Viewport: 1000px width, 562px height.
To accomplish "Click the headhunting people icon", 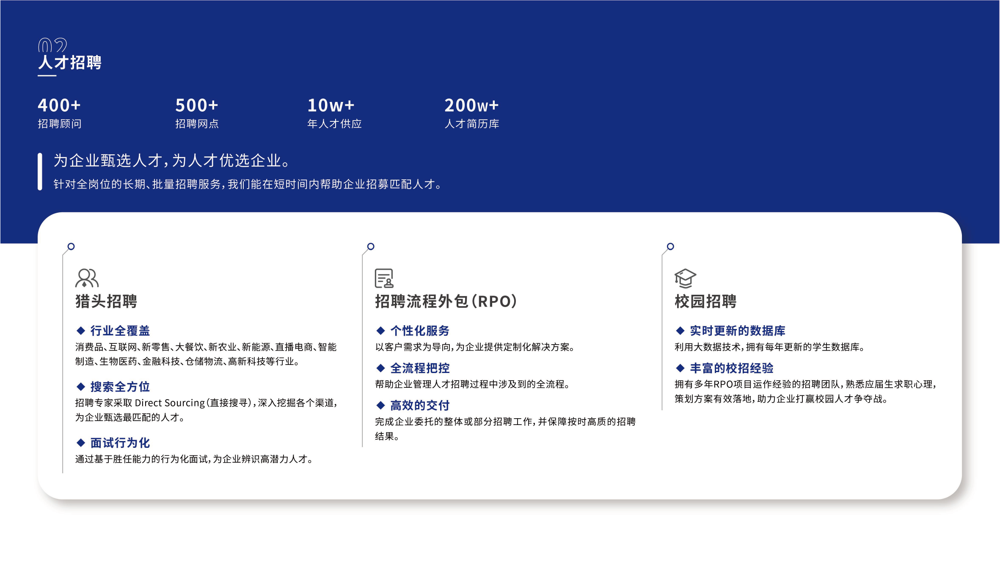I will 87,278.
